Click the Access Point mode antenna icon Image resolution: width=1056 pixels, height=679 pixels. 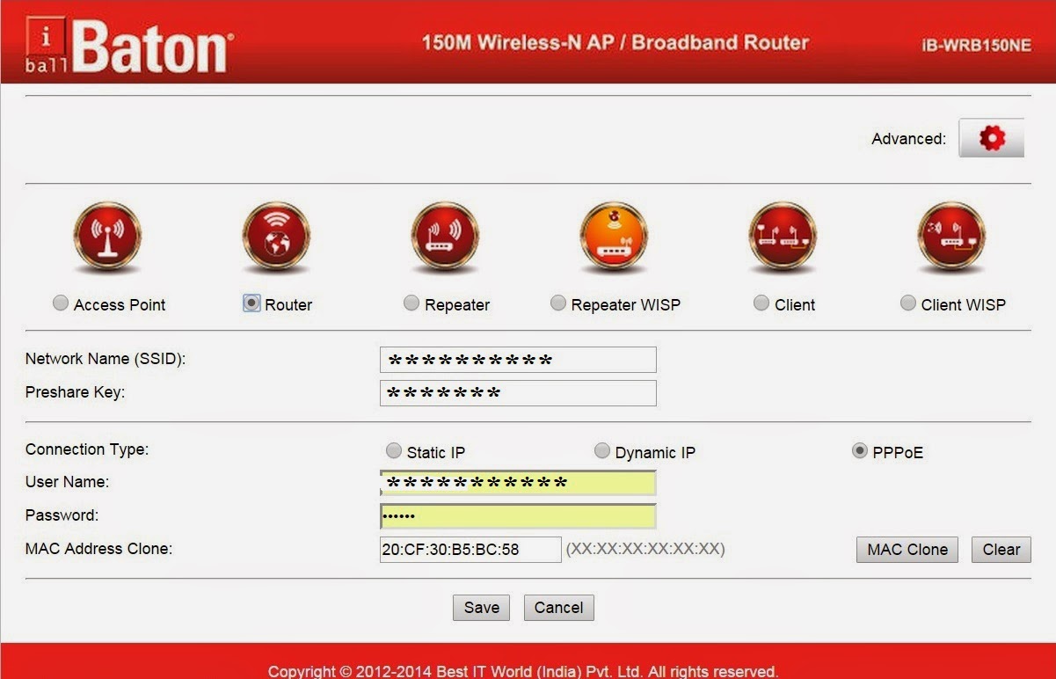(107, 237)
